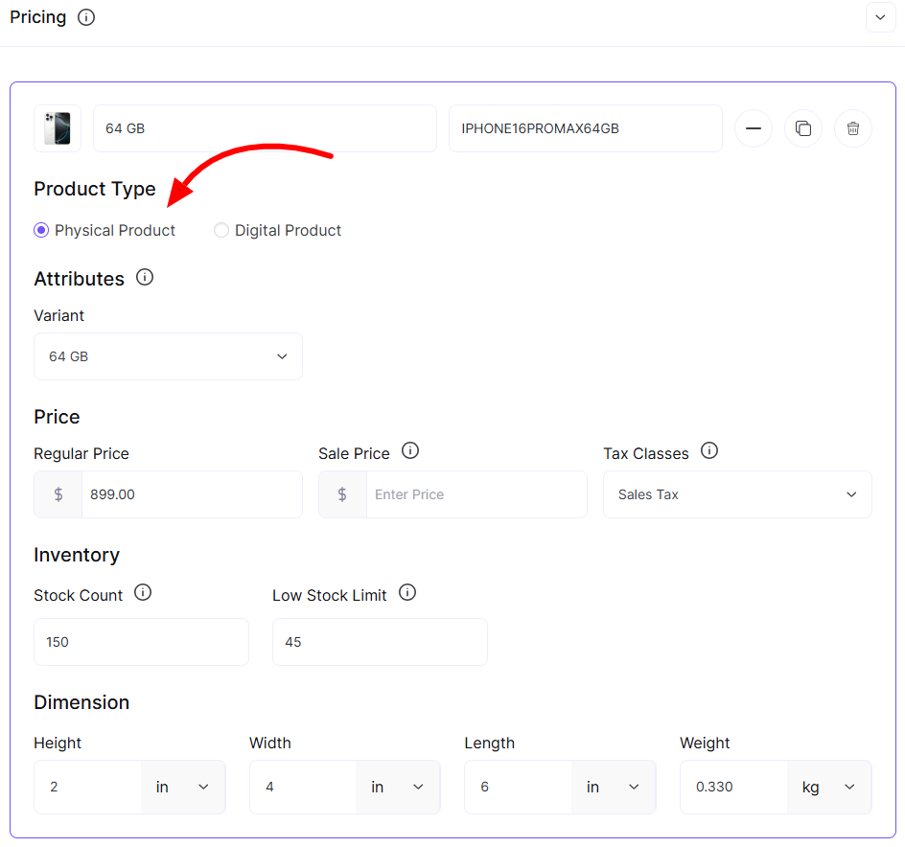Edit the Weight value field 0.330
The height and width of the screenshot is (847, 905).
[733, 787]
